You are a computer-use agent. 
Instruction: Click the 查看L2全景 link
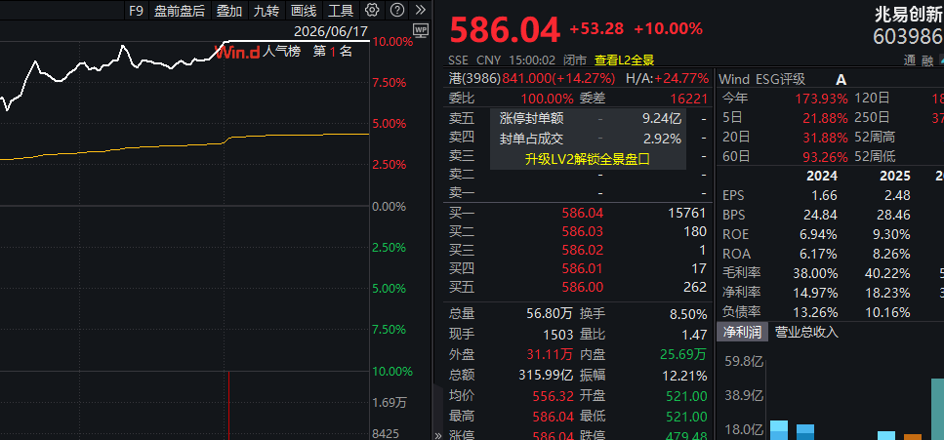tap(625, 60)
